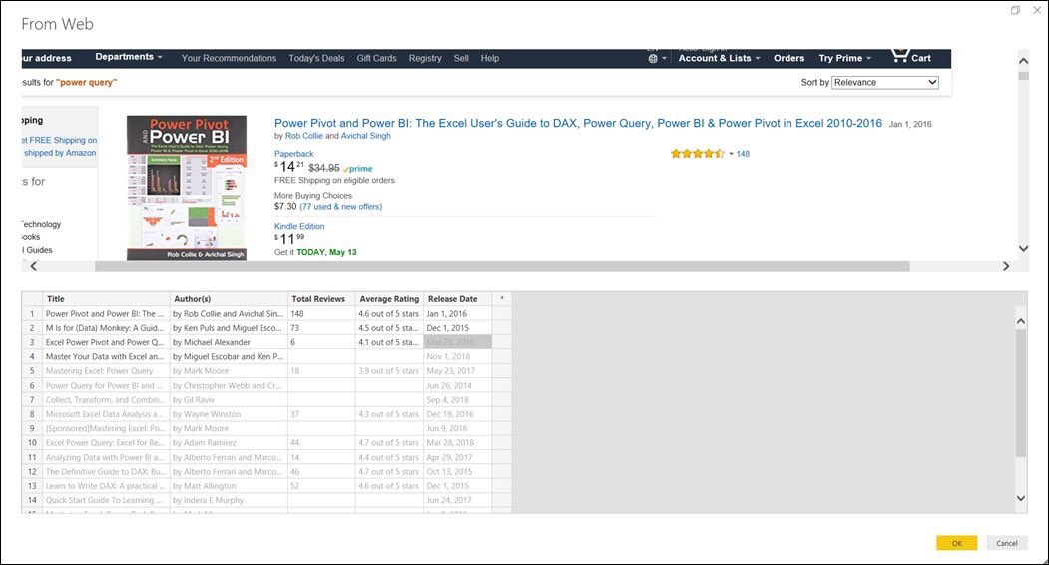Open the shopping Cart icon
Viewport: 1049px width, 565px height.
(910, 56)
